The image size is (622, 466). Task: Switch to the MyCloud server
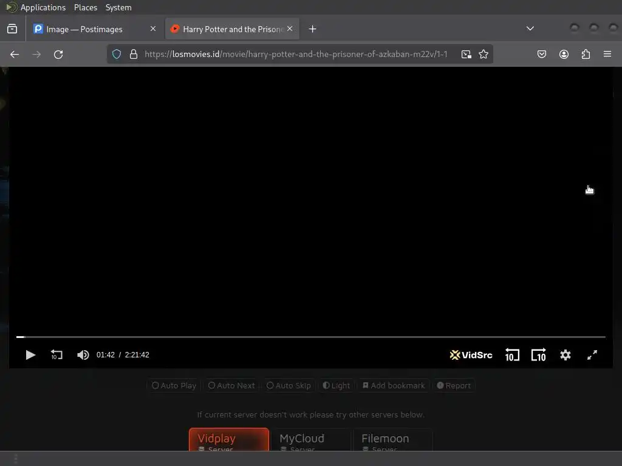coord(310,440)
